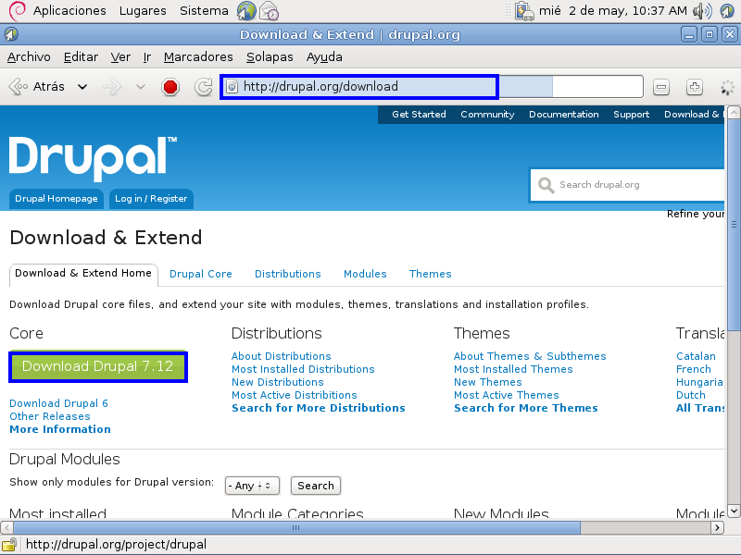Open the '- Any -' Drupal version dropdown

(251, 485)
